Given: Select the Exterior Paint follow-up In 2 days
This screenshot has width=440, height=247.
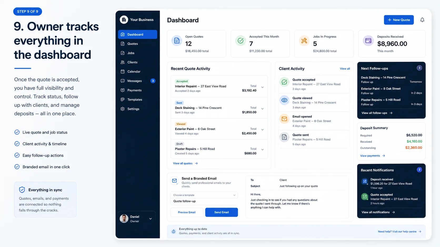Looking at the screenshot, I should tap(391, 91).
